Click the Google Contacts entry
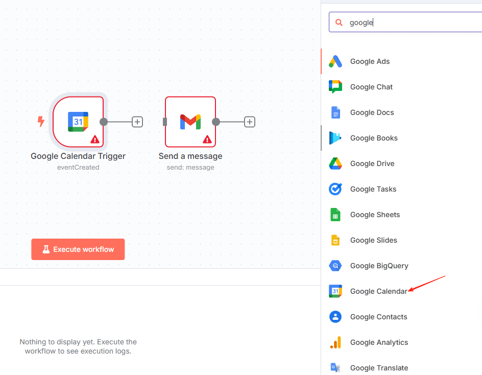Viewport: 482px width, 375px height. 378,317
